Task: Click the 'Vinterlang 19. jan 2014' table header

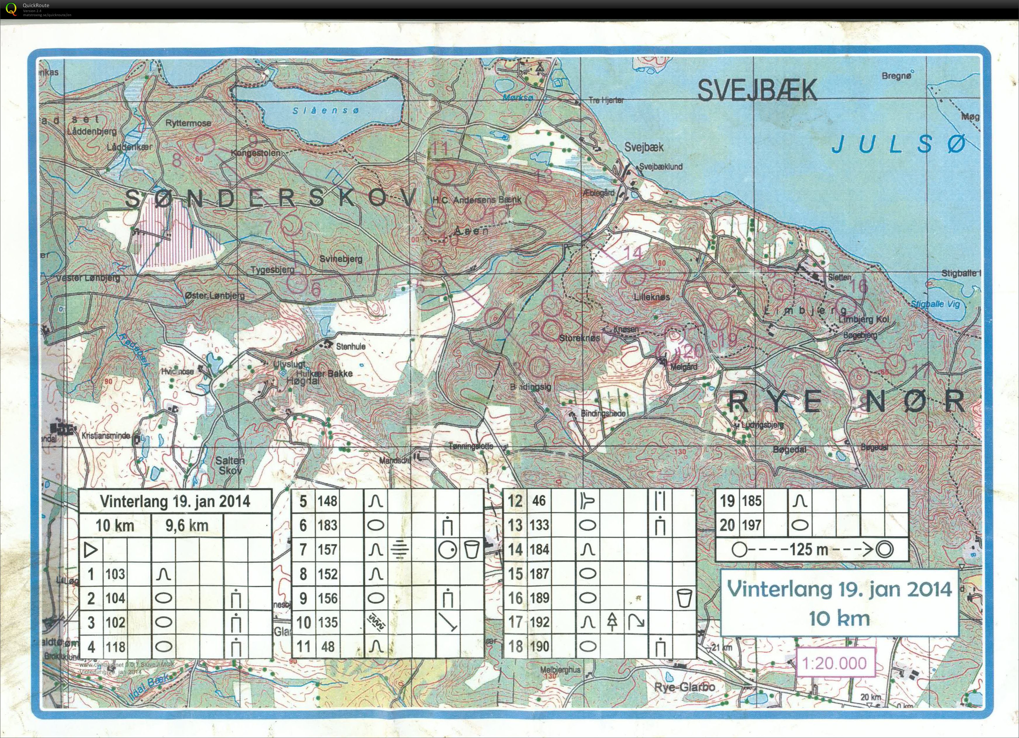Action: coord(175,501)
